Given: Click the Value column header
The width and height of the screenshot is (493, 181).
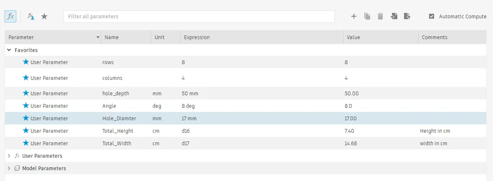Looking at the screenshot, I should tap(353, 37).
